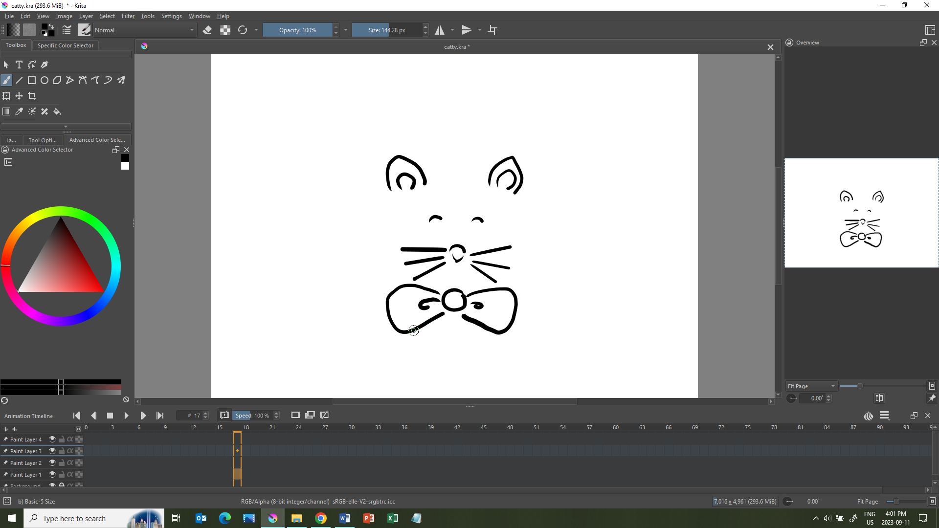Pick a hue on the color wheel
The height and width of the screenshot is (528, 939).
tap(61, 211)
